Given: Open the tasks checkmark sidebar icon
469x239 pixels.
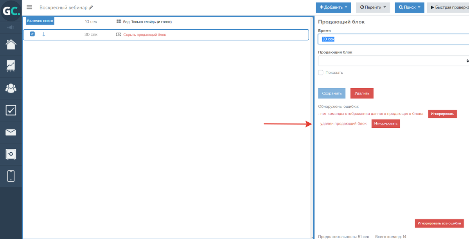Looking at the screenshot, I should point(11,110).
